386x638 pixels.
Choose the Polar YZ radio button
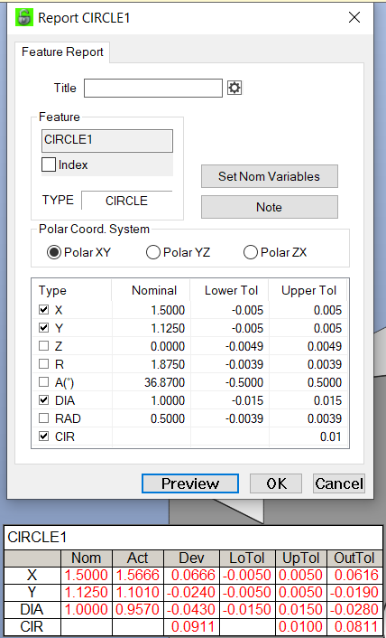[x=153, y=253]
